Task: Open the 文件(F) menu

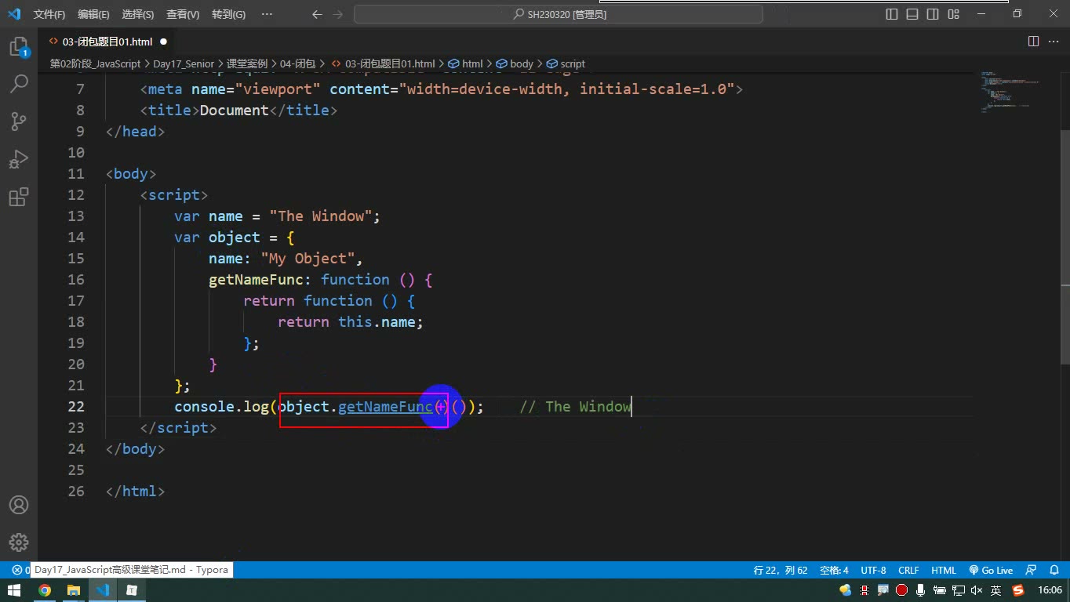Action: [49, 14]
